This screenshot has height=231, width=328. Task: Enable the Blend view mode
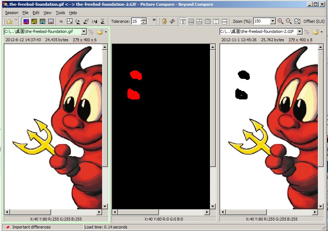51,21
